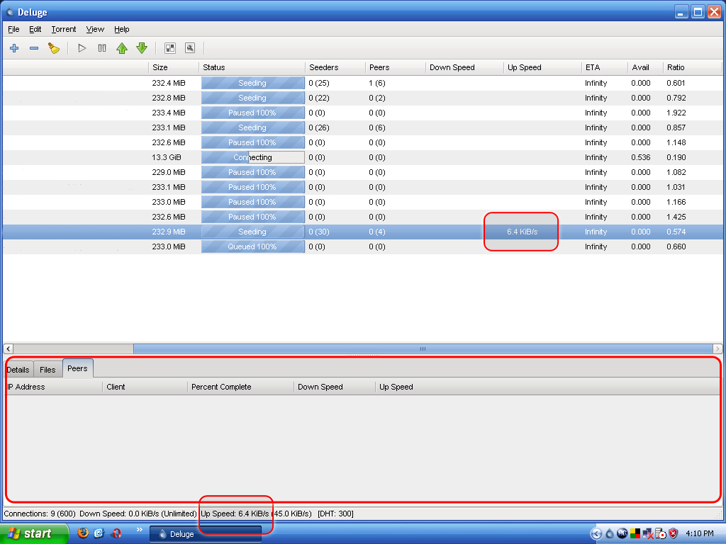Sort peers by the peers pane Down Speed header
This screenshot has width=726, height=544.
click(335, 387)
